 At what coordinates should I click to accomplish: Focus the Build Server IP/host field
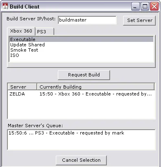click(x=87, y=20)
